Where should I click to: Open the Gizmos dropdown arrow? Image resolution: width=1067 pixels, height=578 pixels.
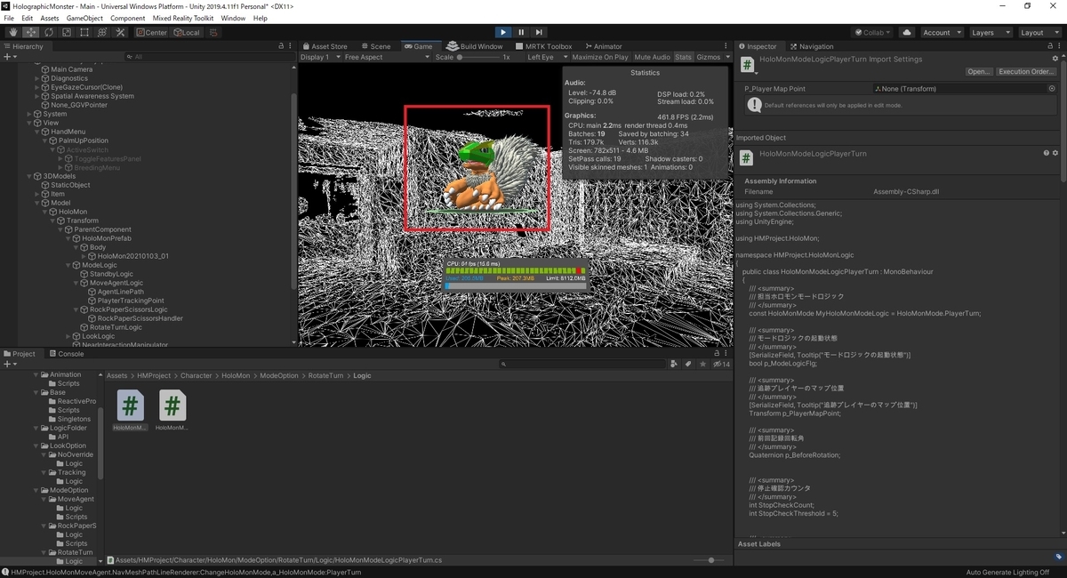point(728,57)
